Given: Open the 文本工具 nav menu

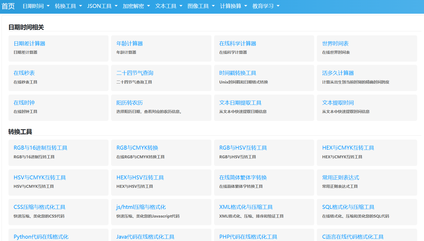Looking at the screenshot, I should [x=168, y=6].
